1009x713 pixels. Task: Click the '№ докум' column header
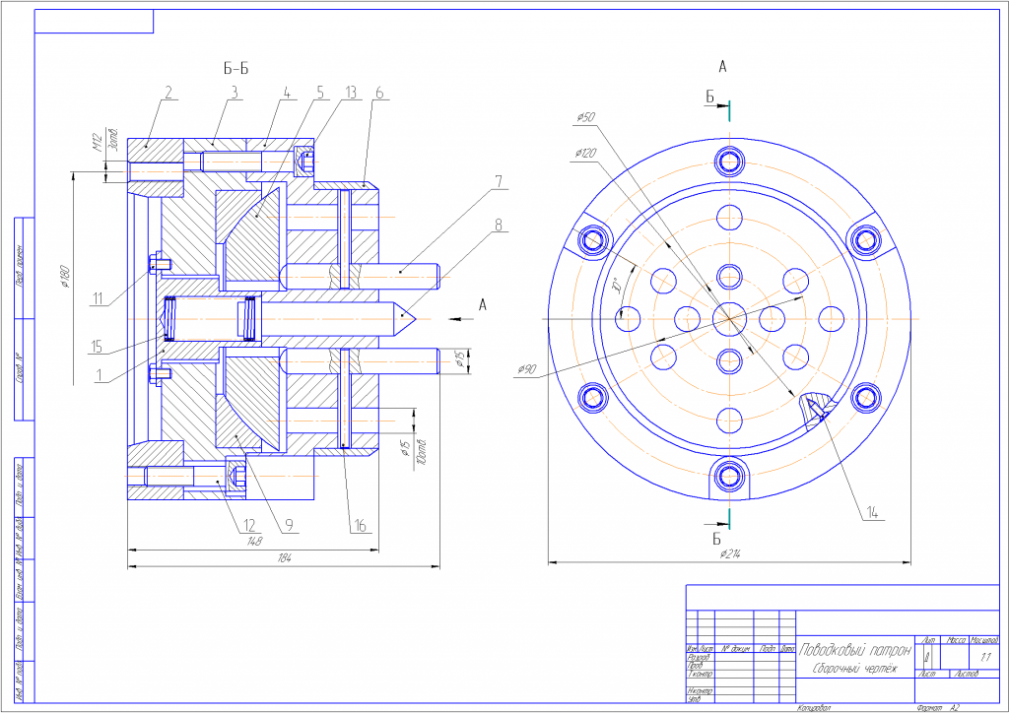pos(735,649)
